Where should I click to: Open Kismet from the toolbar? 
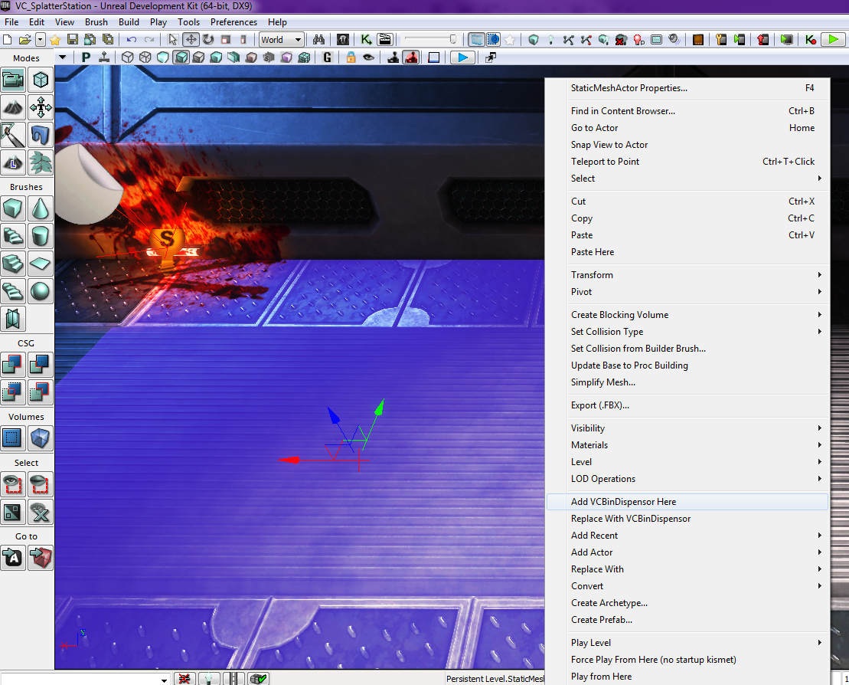tap(367, 40)
